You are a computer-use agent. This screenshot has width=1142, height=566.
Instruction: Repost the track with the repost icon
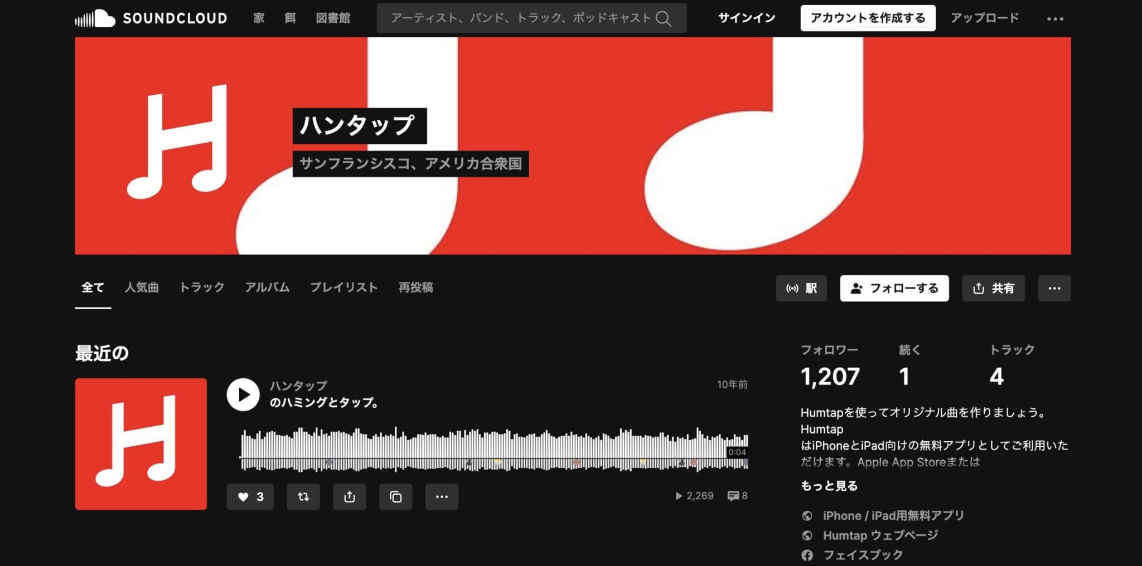click(x=303, y=496)
